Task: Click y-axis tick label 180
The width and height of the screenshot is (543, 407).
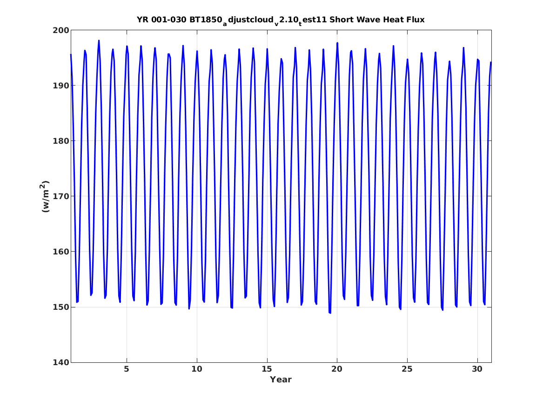Action: [x=60, y=141]
